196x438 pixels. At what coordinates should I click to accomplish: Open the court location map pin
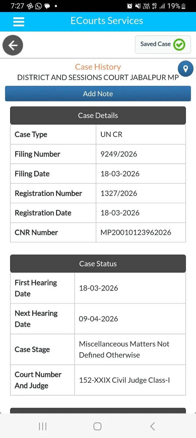point(185,68)
